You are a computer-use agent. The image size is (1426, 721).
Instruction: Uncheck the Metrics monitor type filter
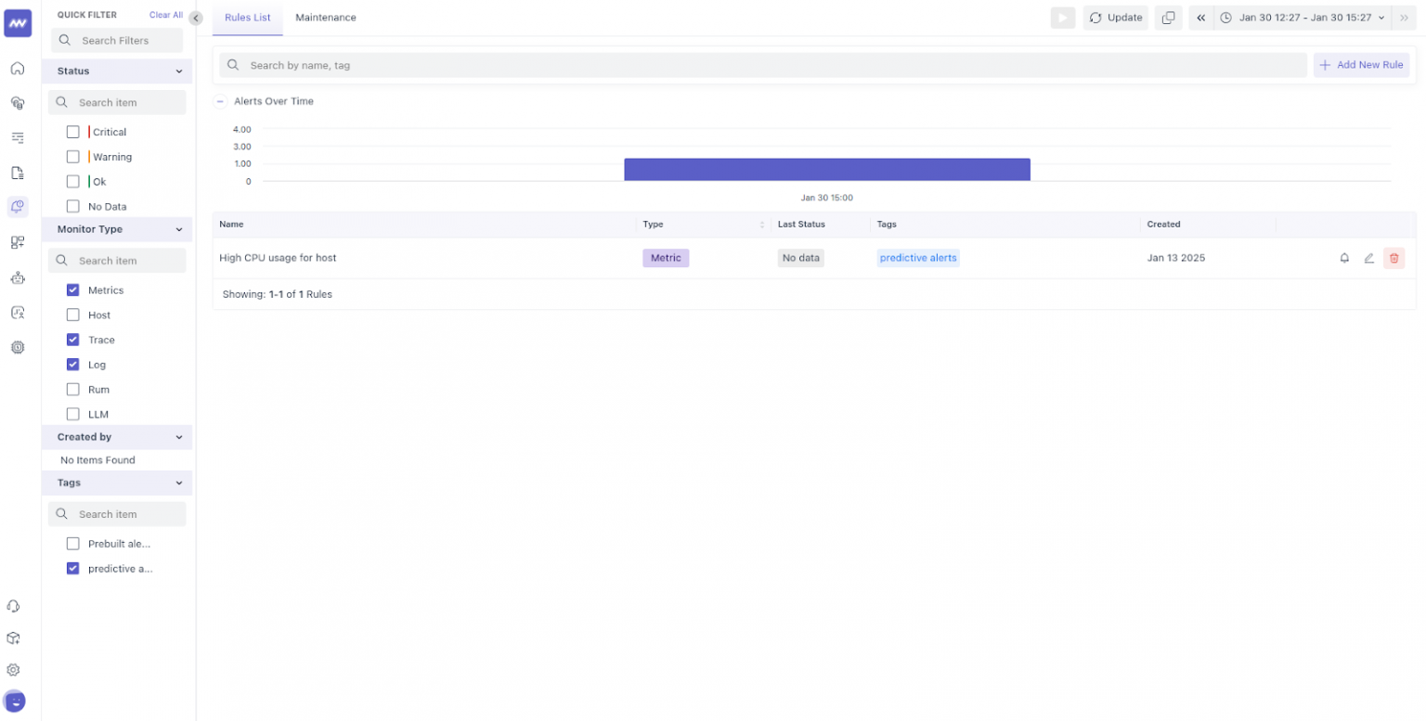pyautogui.click(x=72, y=290)
